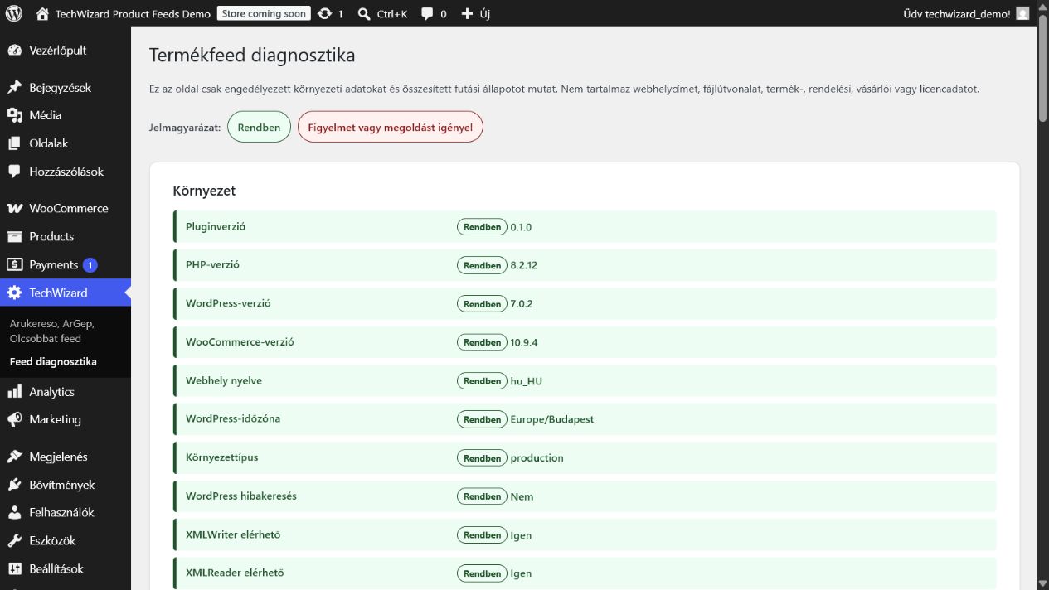Click the Média icon in sidebar
1049x590 pixels.
[x=14, y=115]
